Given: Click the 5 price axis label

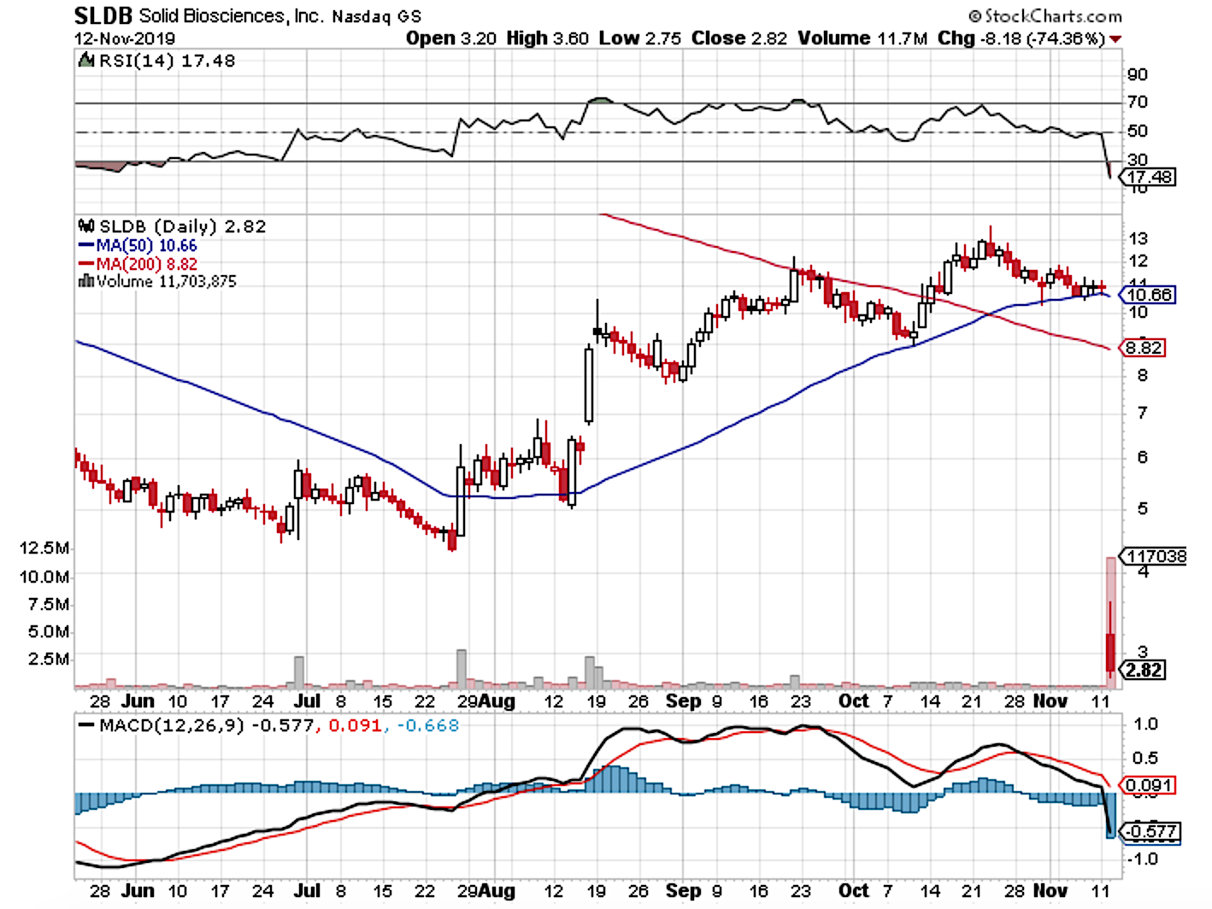Looking at the screenshot, I should coord(1142,509).
